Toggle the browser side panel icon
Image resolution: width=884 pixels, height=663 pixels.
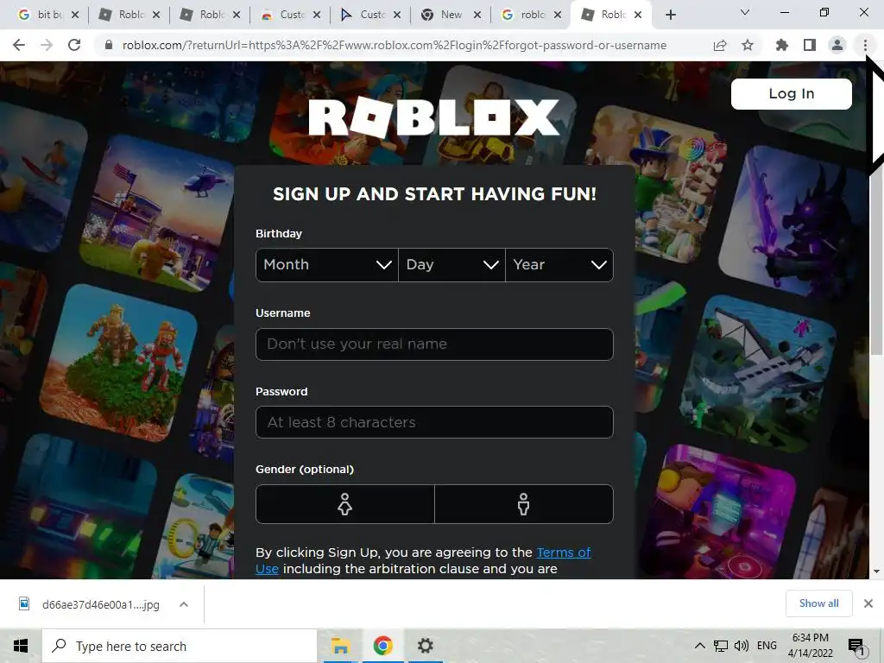(x=810, y=45)
